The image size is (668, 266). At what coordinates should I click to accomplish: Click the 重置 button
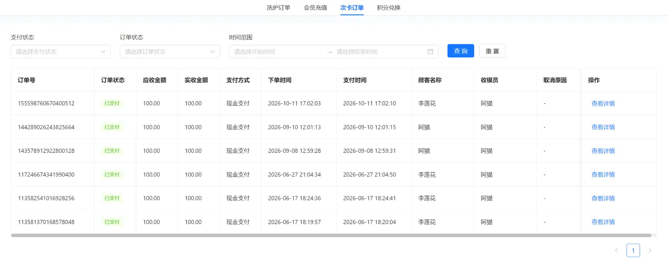pos(492,51)
